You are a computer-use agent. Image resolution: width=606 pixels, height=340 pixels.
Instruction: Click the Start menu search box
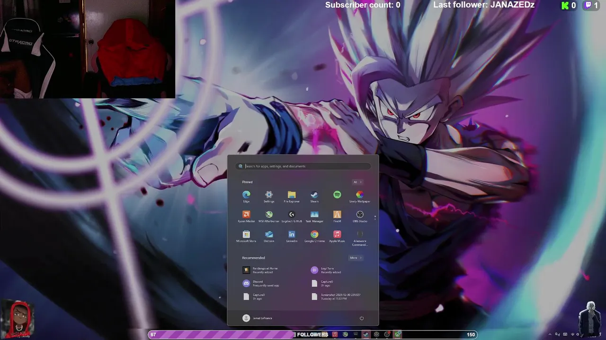tap(303, 166)
